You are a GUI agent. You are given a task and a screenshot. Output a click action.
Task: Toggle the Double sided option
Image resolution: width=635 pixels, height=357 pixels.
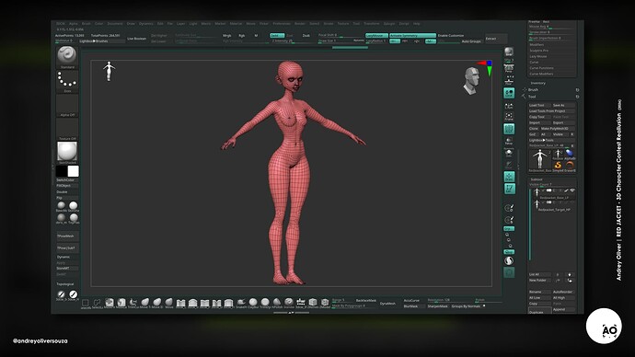pyautogui.click(x=67, y=192)
